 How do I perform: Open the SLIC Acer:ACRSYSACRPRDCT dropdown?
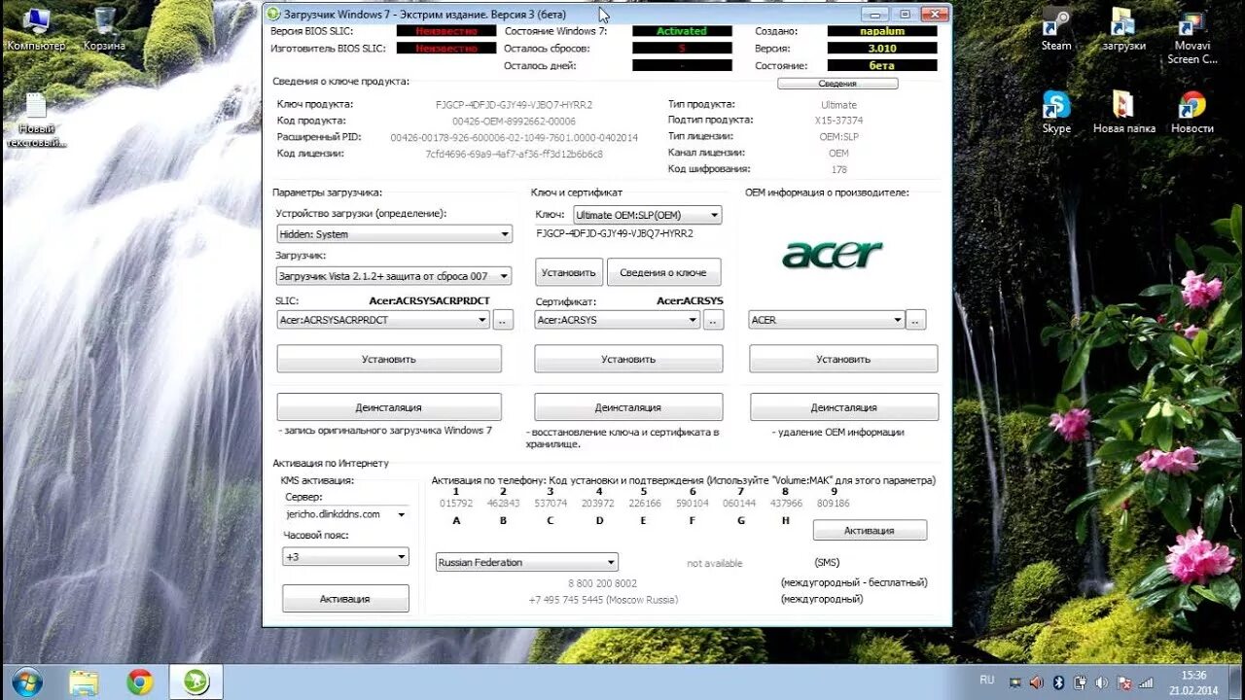383,320
